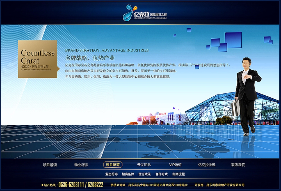Image resolution: width=281 pixels, height=191 pixels.
Task: Click the gold Countless Carat badge
Action: pos(38,59)
